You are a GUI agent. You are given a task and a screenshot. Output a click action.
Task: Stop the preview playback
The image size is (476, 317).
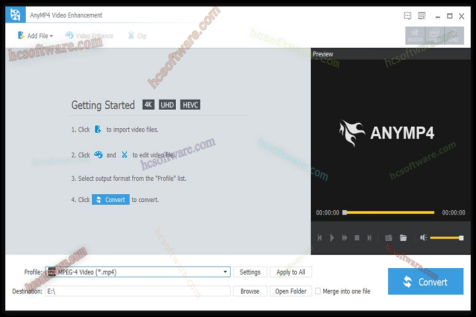[357, 238]
